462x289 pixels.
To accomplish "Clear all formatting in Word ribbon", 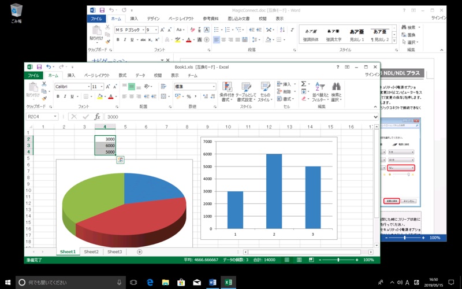I will click(x=192, y=30).
